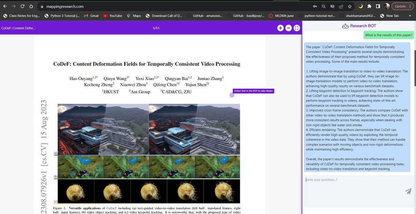Open the MLD6th june bookmark
Screen dimensions: 416x214
coord(281,16)
